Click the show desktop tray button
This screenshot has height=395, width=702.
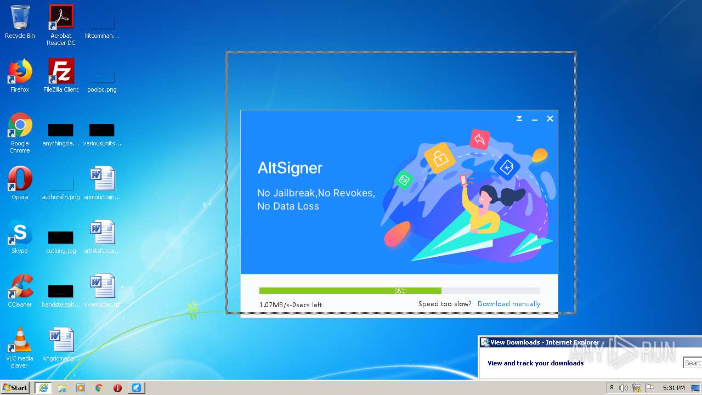[x=696, y=388]
